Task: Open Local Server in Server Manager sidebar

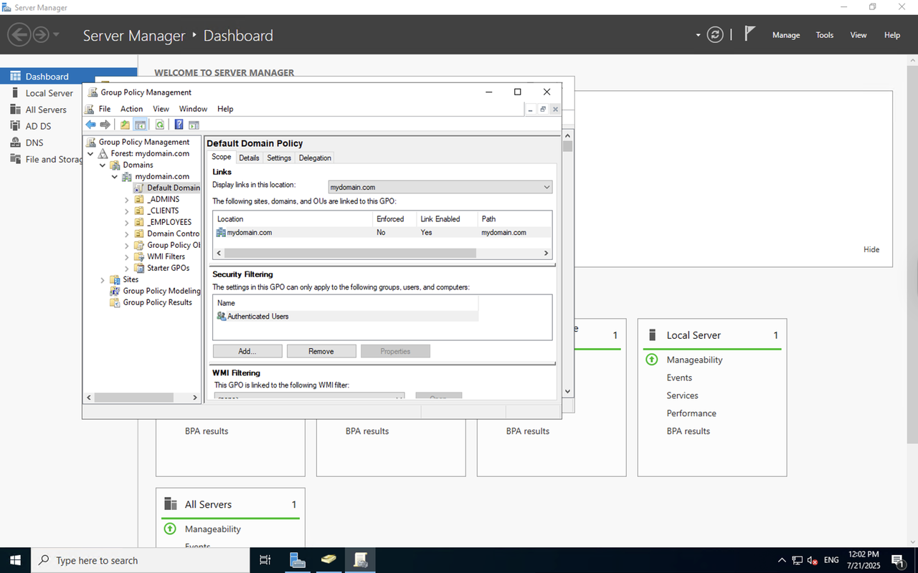Action: pyautogui.click(x=49, y=93)
